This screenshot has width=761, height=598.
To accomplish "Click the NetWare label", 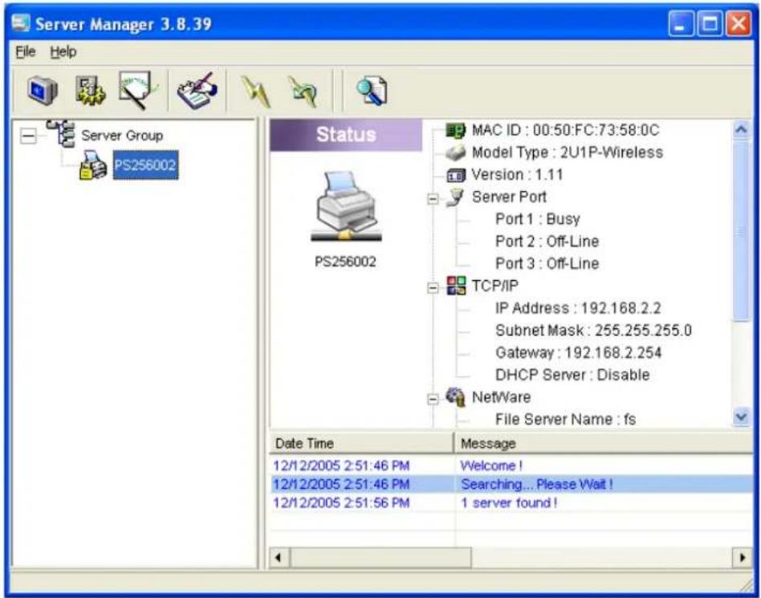I will click(x=502, y=397).
